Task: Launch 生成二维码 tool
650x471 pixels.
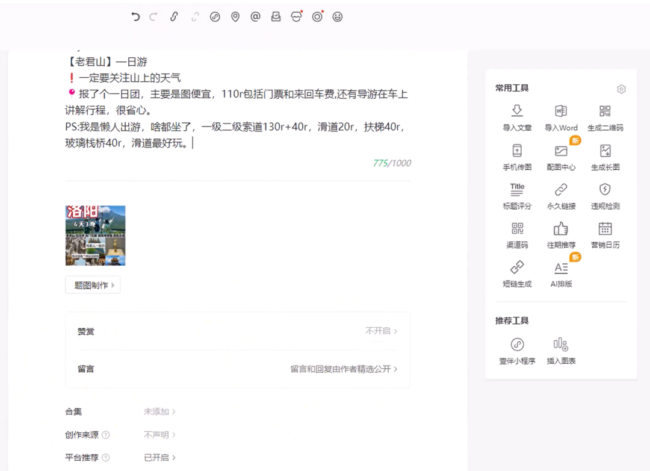Action: pos(605,118)
